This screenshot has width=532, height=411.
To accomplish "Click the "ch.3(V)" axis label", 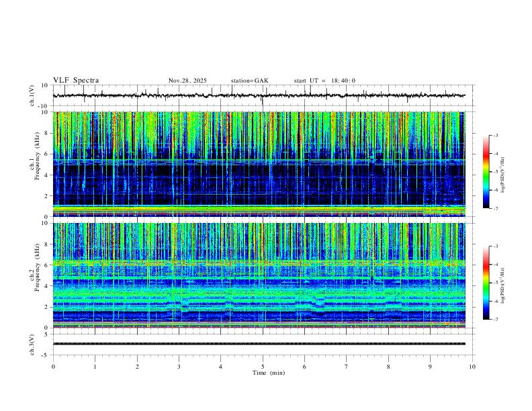I will coord(32,345).
